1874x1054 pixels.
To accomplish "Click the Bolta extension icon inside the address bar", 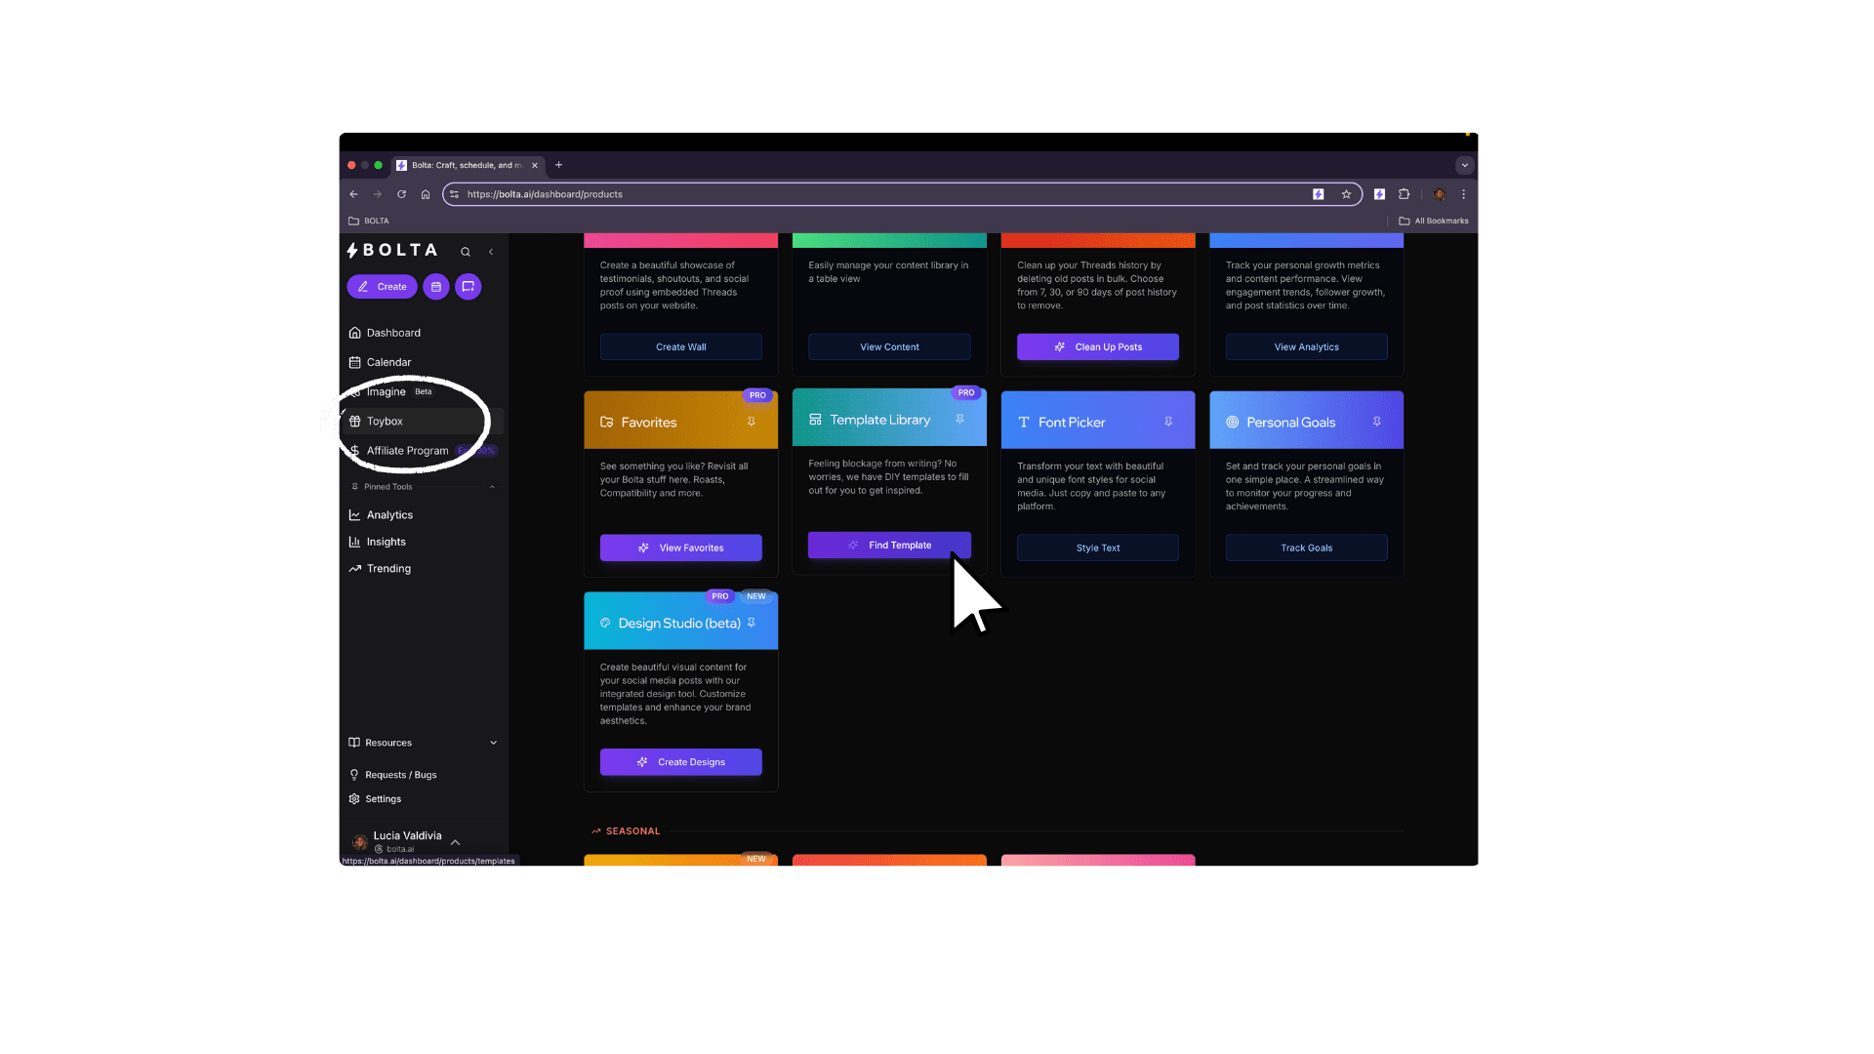I will tap(1319, 194).
